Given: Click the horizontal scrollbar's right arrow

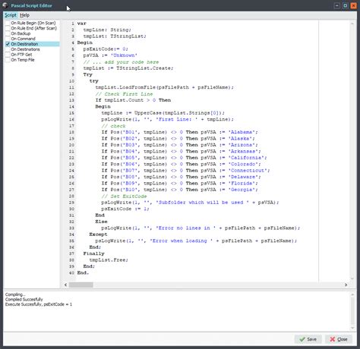Looking at the screenshot, I should (x=346, y=285).
